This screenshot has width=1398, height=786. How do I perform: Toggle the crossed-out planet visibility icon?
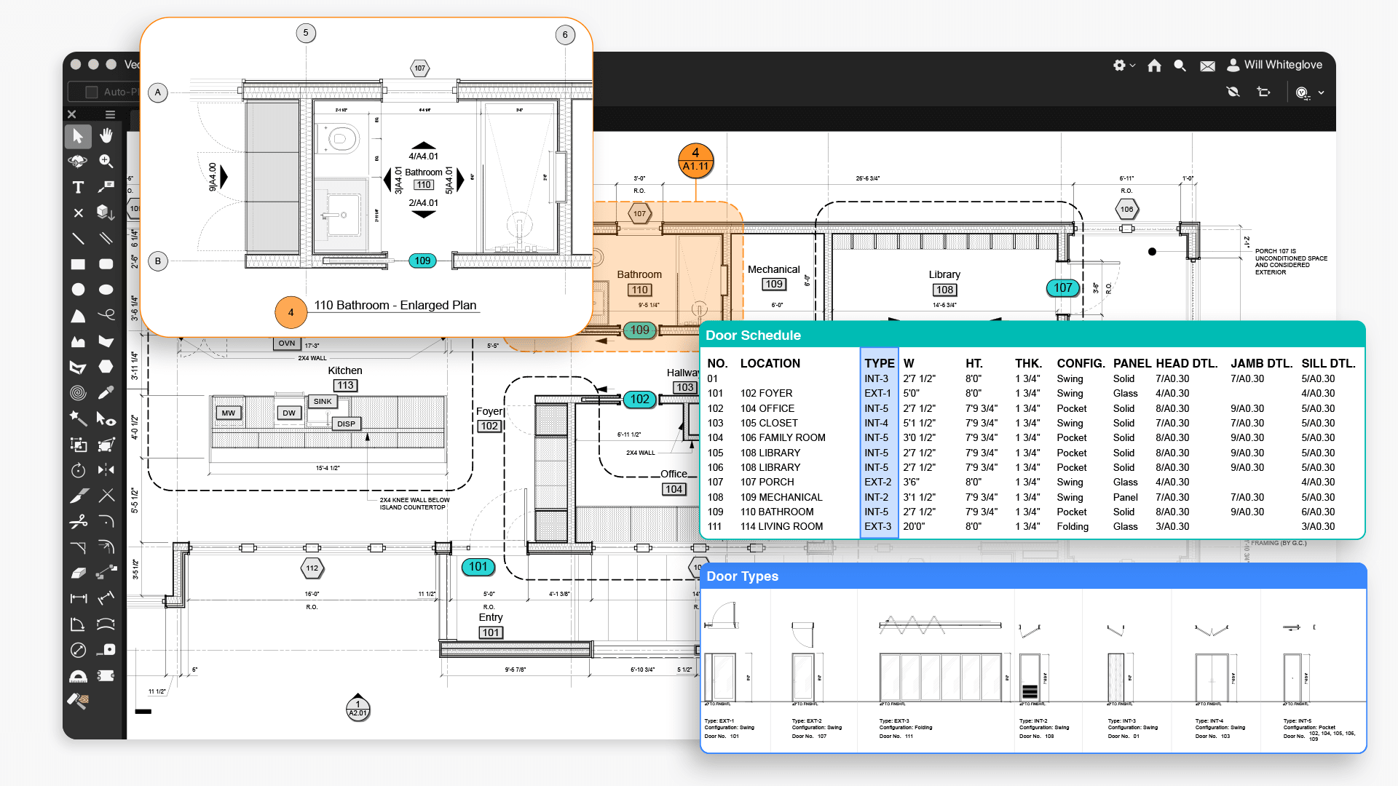(x=1233, y=92)
